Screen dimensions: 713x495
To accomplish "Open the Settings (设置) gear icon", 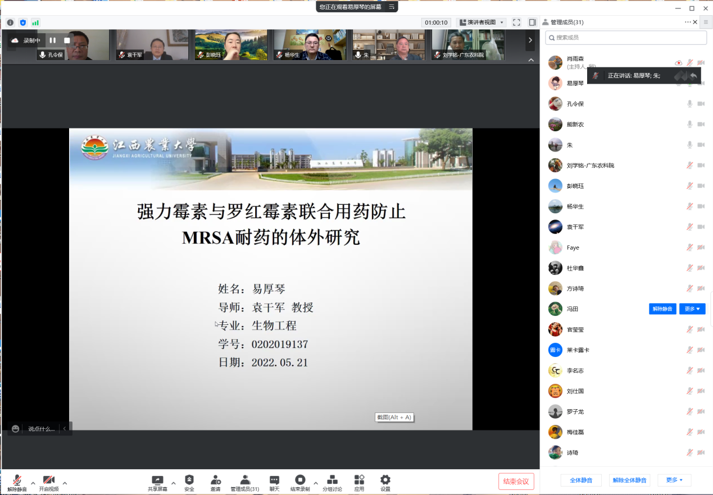I will (x=385, y=480).
